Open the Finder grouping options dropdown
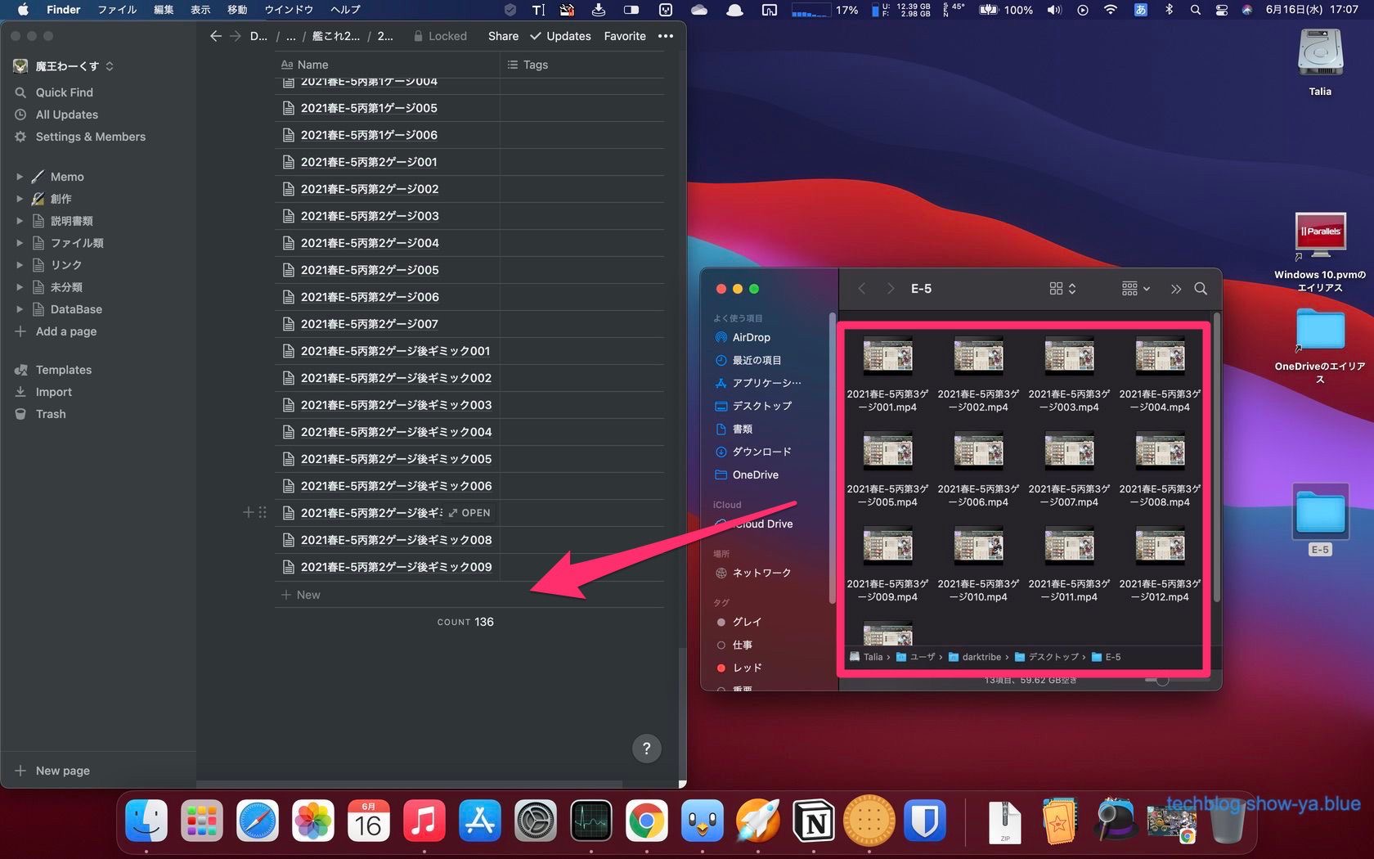This screenshot has width=1374, height=859. (x=1135, y=289)
